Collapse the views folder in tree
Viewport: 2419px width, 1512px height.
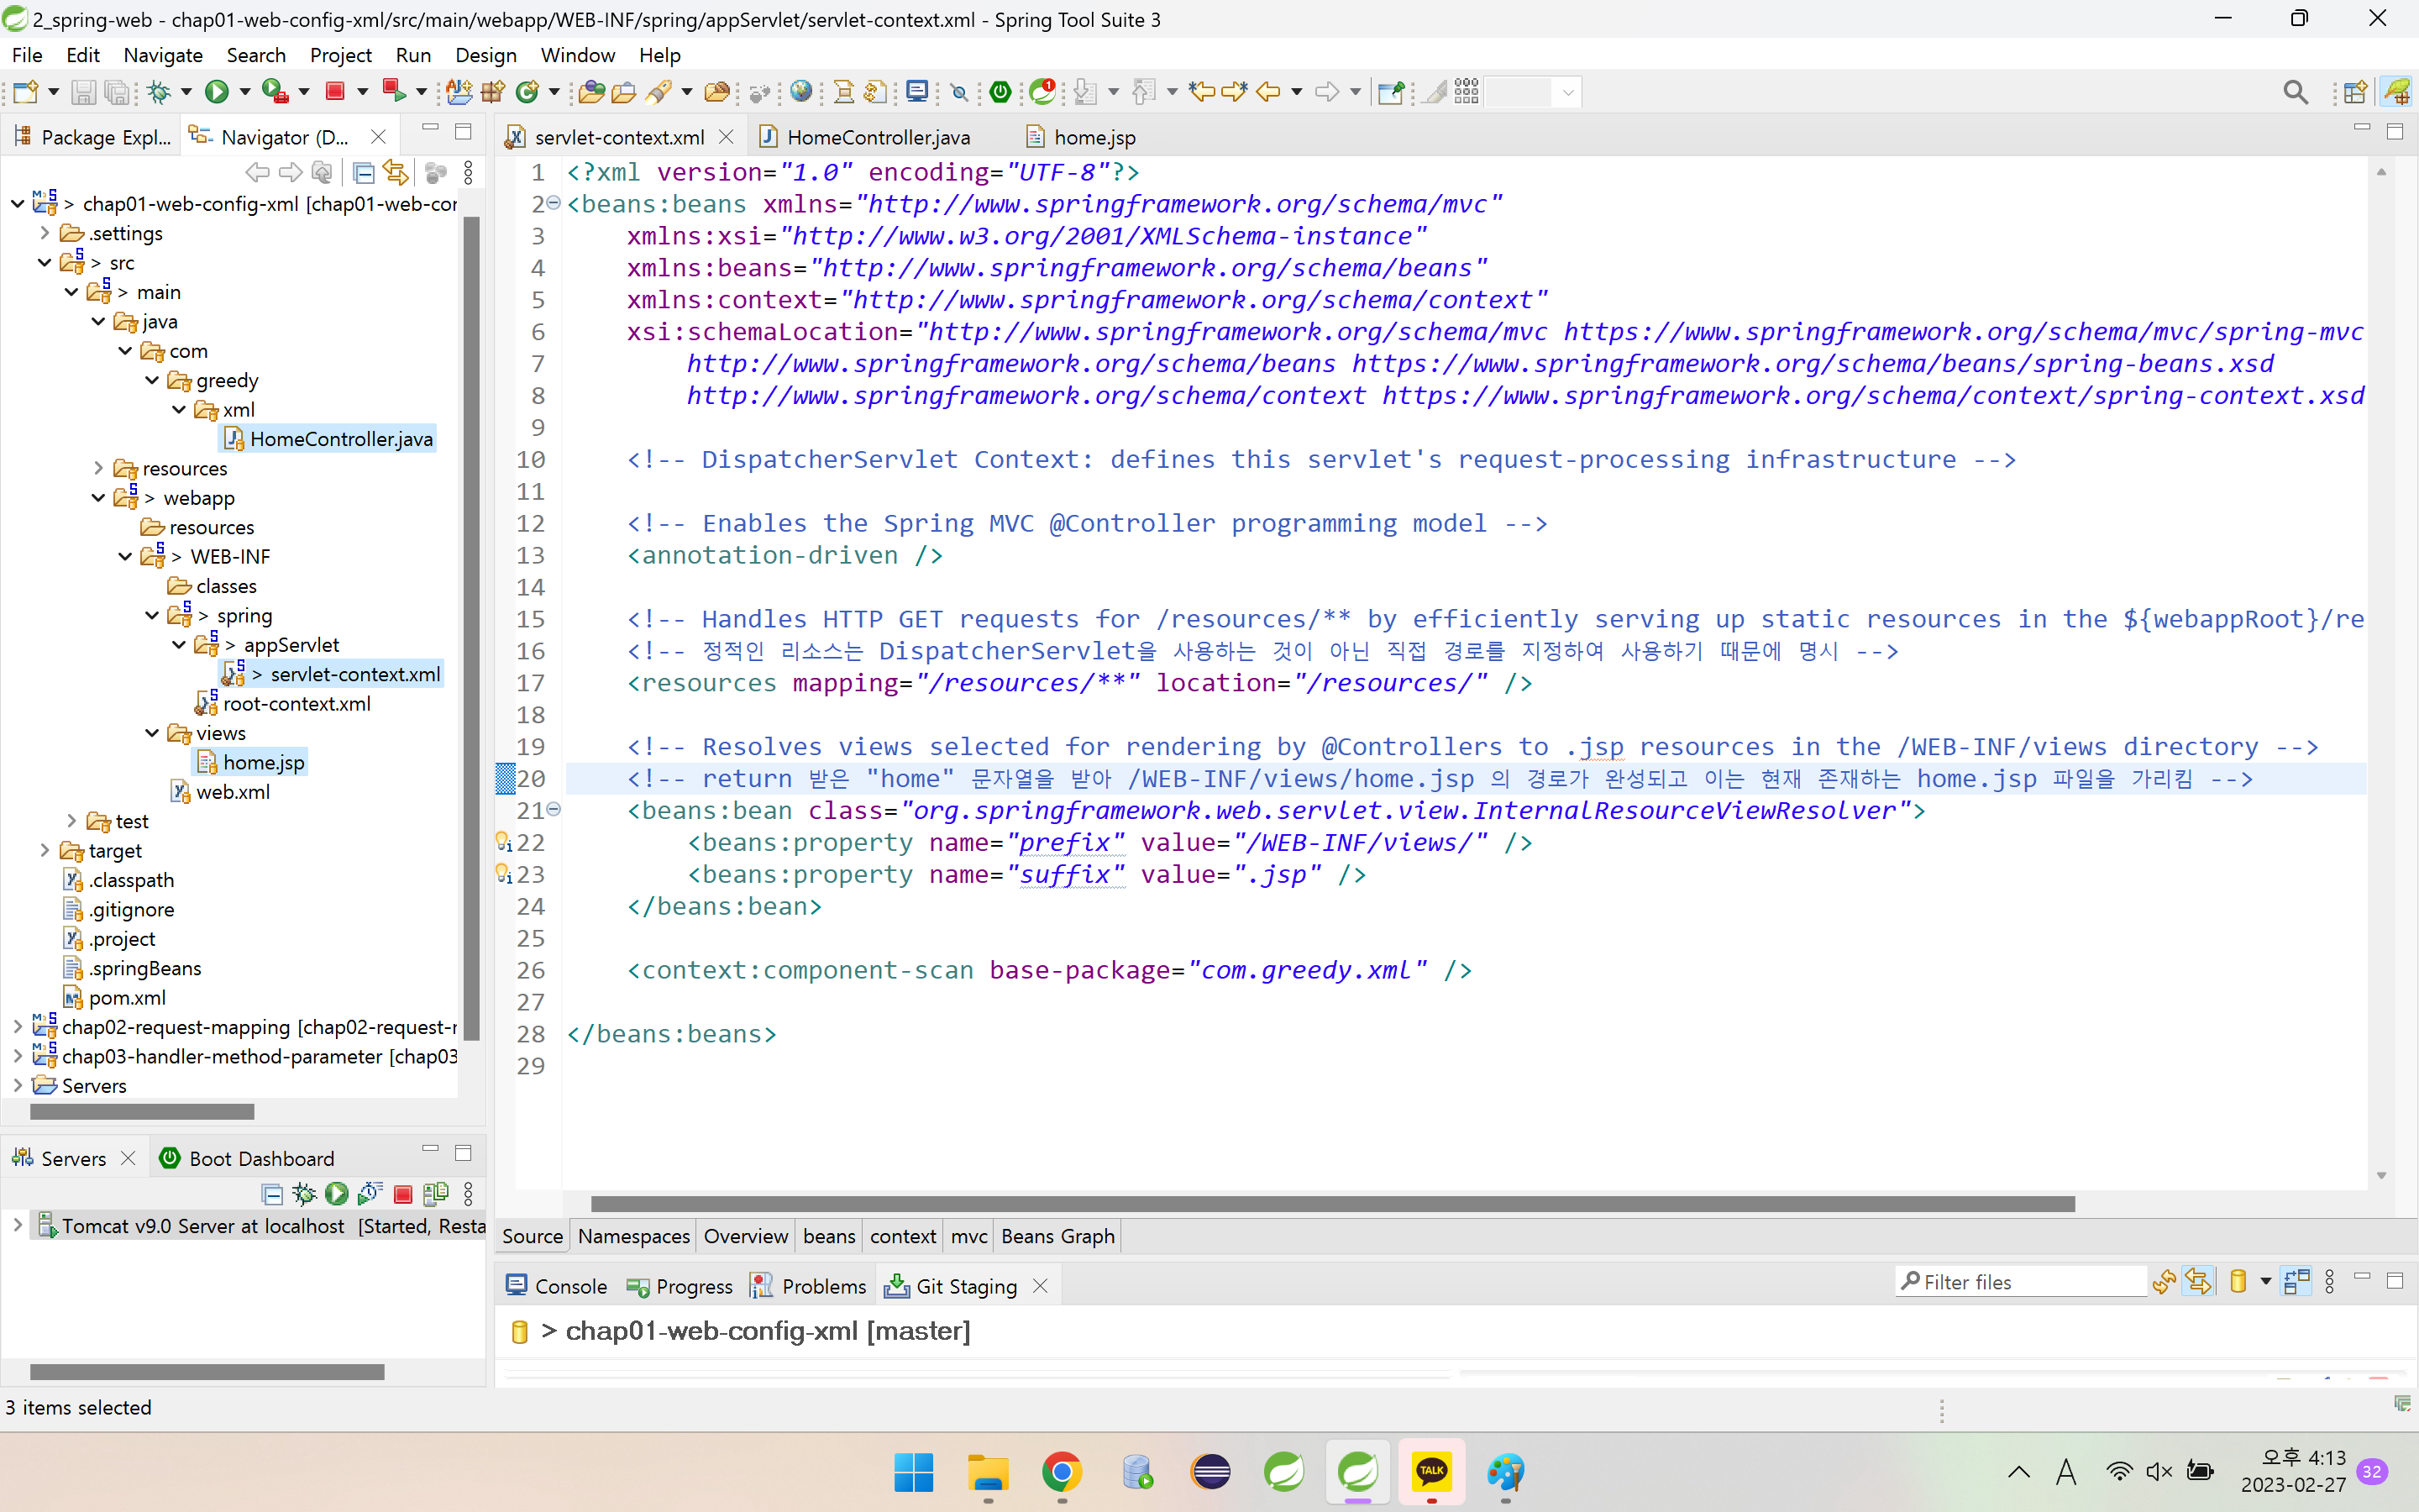152,733
